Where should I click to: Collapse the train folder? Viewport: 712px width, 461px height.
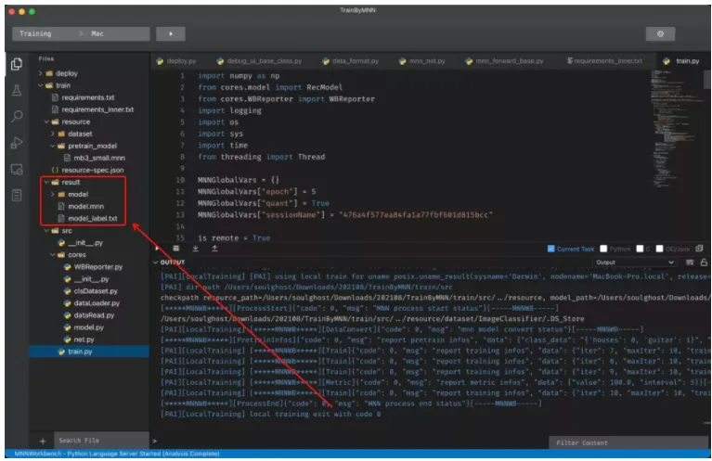41,85
